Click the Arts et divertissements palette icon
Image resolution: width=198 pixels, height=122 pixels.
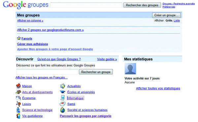18,92
